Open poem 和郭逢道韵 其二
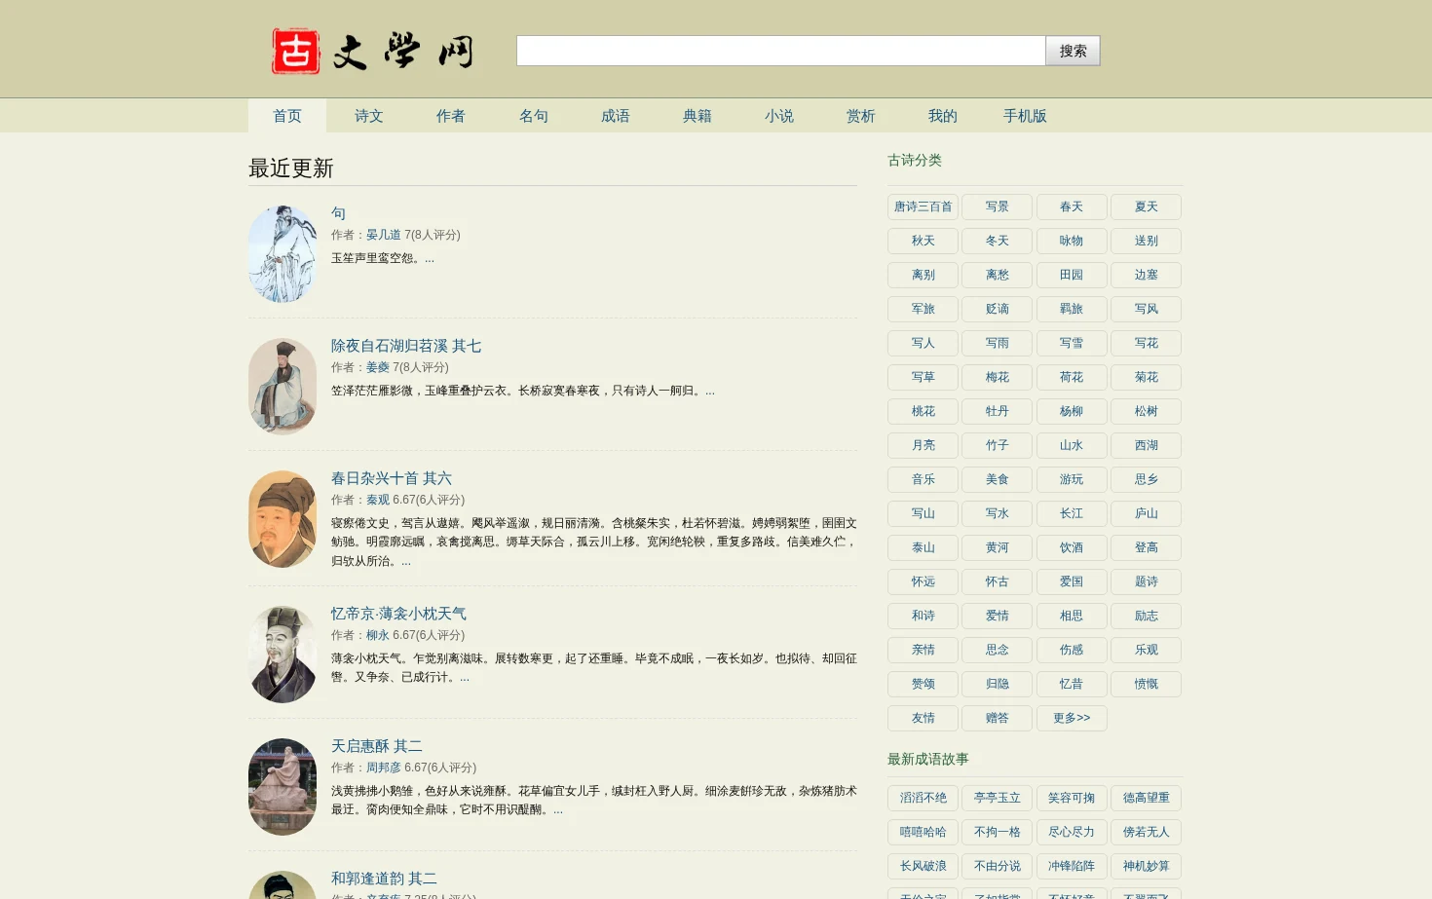The width and height of the screenshot is (1432, 899). click(x=384, y=879)
